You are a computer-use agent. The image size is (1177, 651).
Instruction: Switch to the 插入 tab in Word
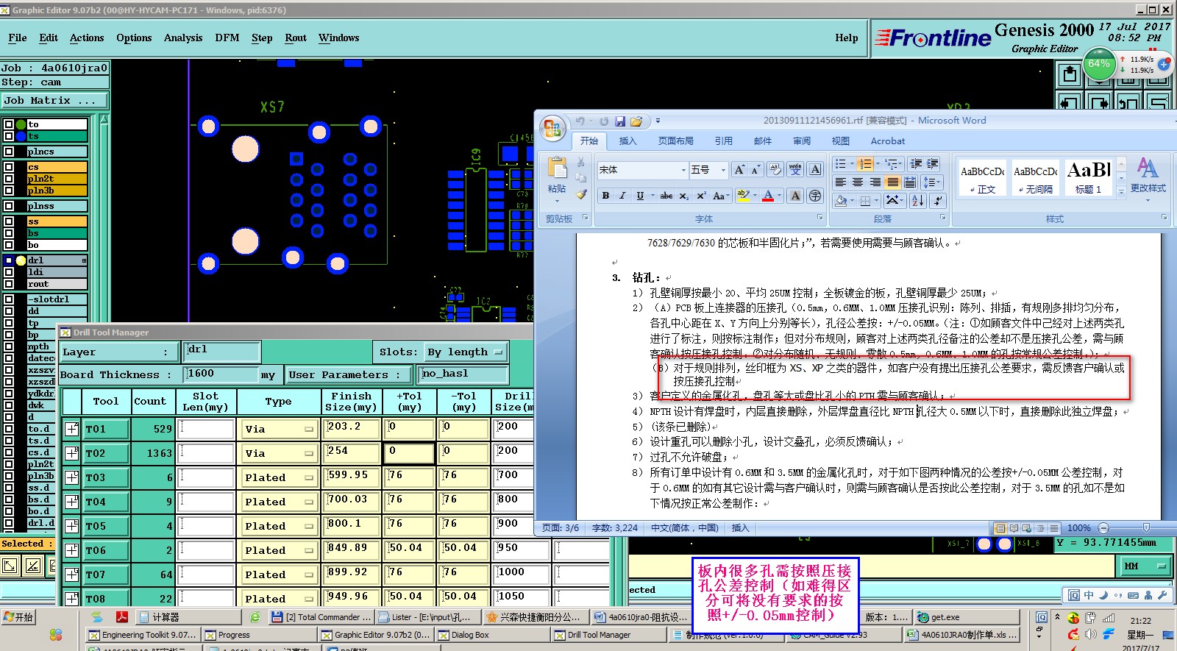(x=627, y=140)
